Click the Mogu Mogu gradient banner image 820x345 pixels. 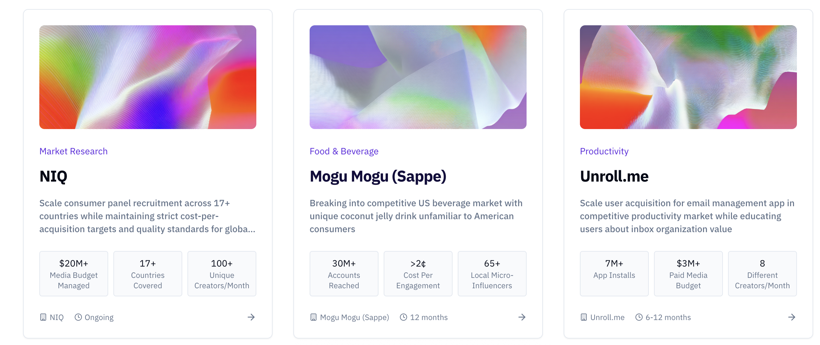pyautogui.click(x=418, y=77)
